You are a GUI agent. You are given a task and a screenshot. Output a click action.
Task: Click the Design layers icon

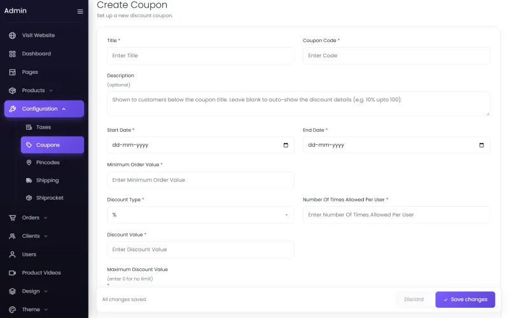click(12, 291)
